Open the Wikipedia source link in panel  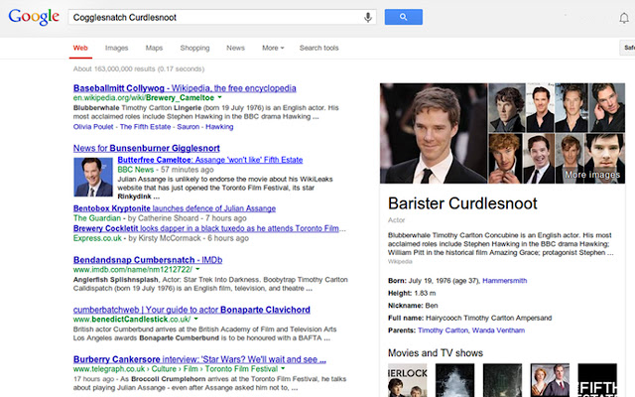400,261
